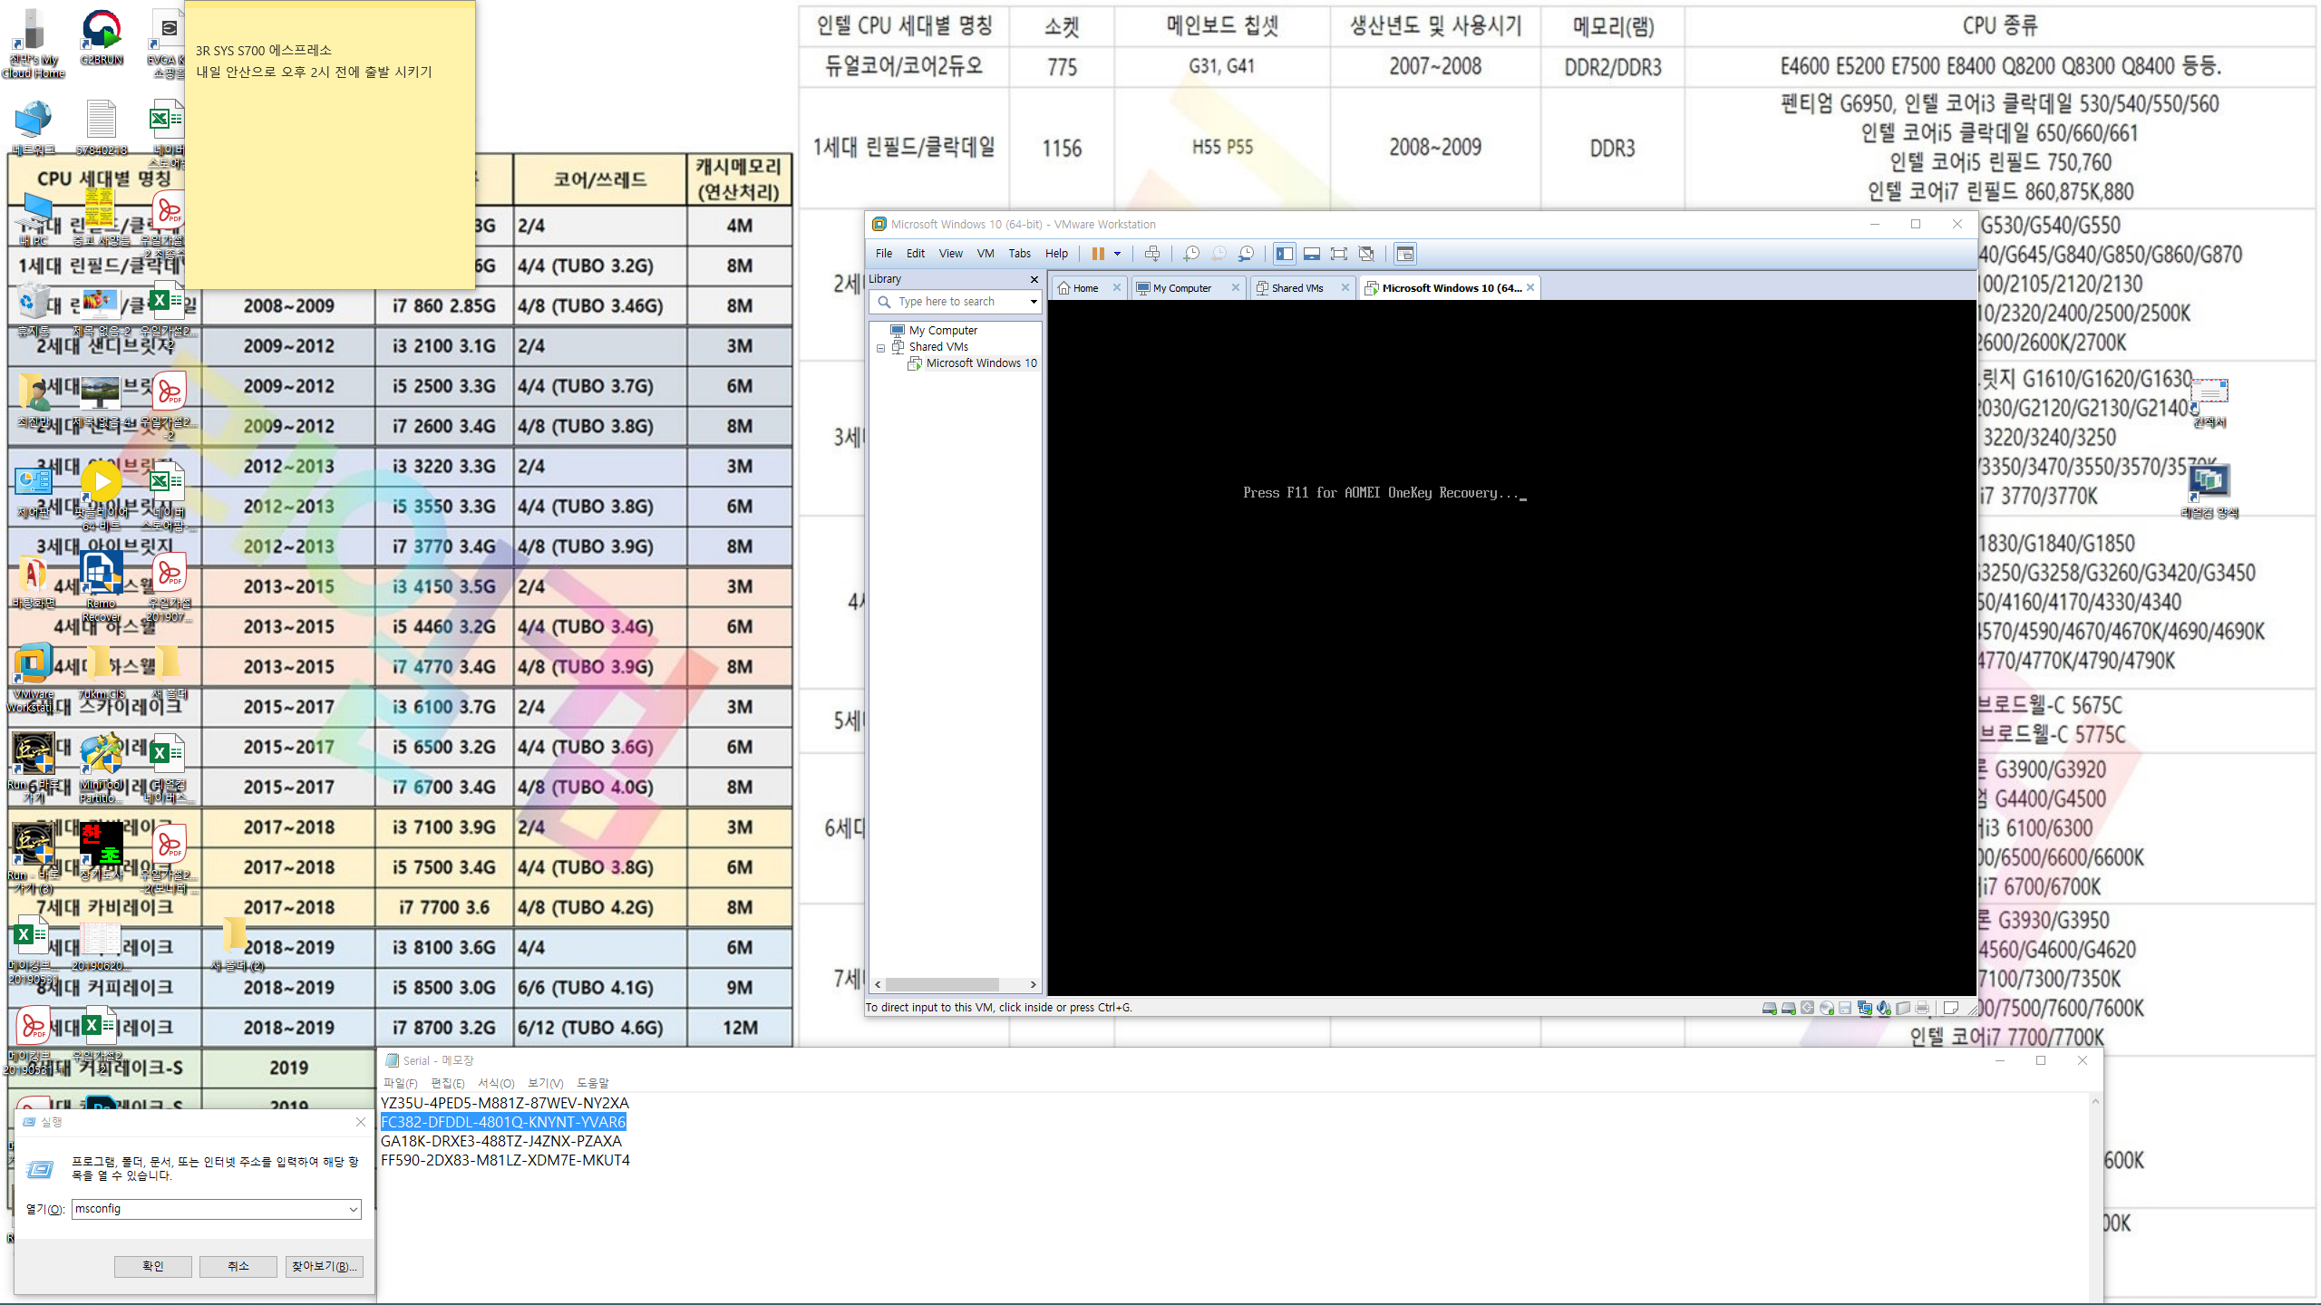Close the Library panel
Image resolution: width=2321 pixels, height=1305 pixels.
click(1034, 279)
